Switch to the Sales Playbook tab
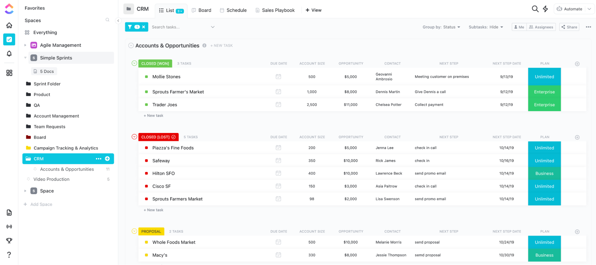 pyautogui.click(x=275, y=10)
